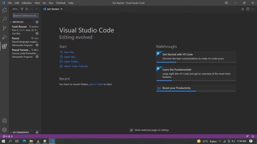Open extensions panel more actions menu
The image size is (257, 144).
pos(37,9)
